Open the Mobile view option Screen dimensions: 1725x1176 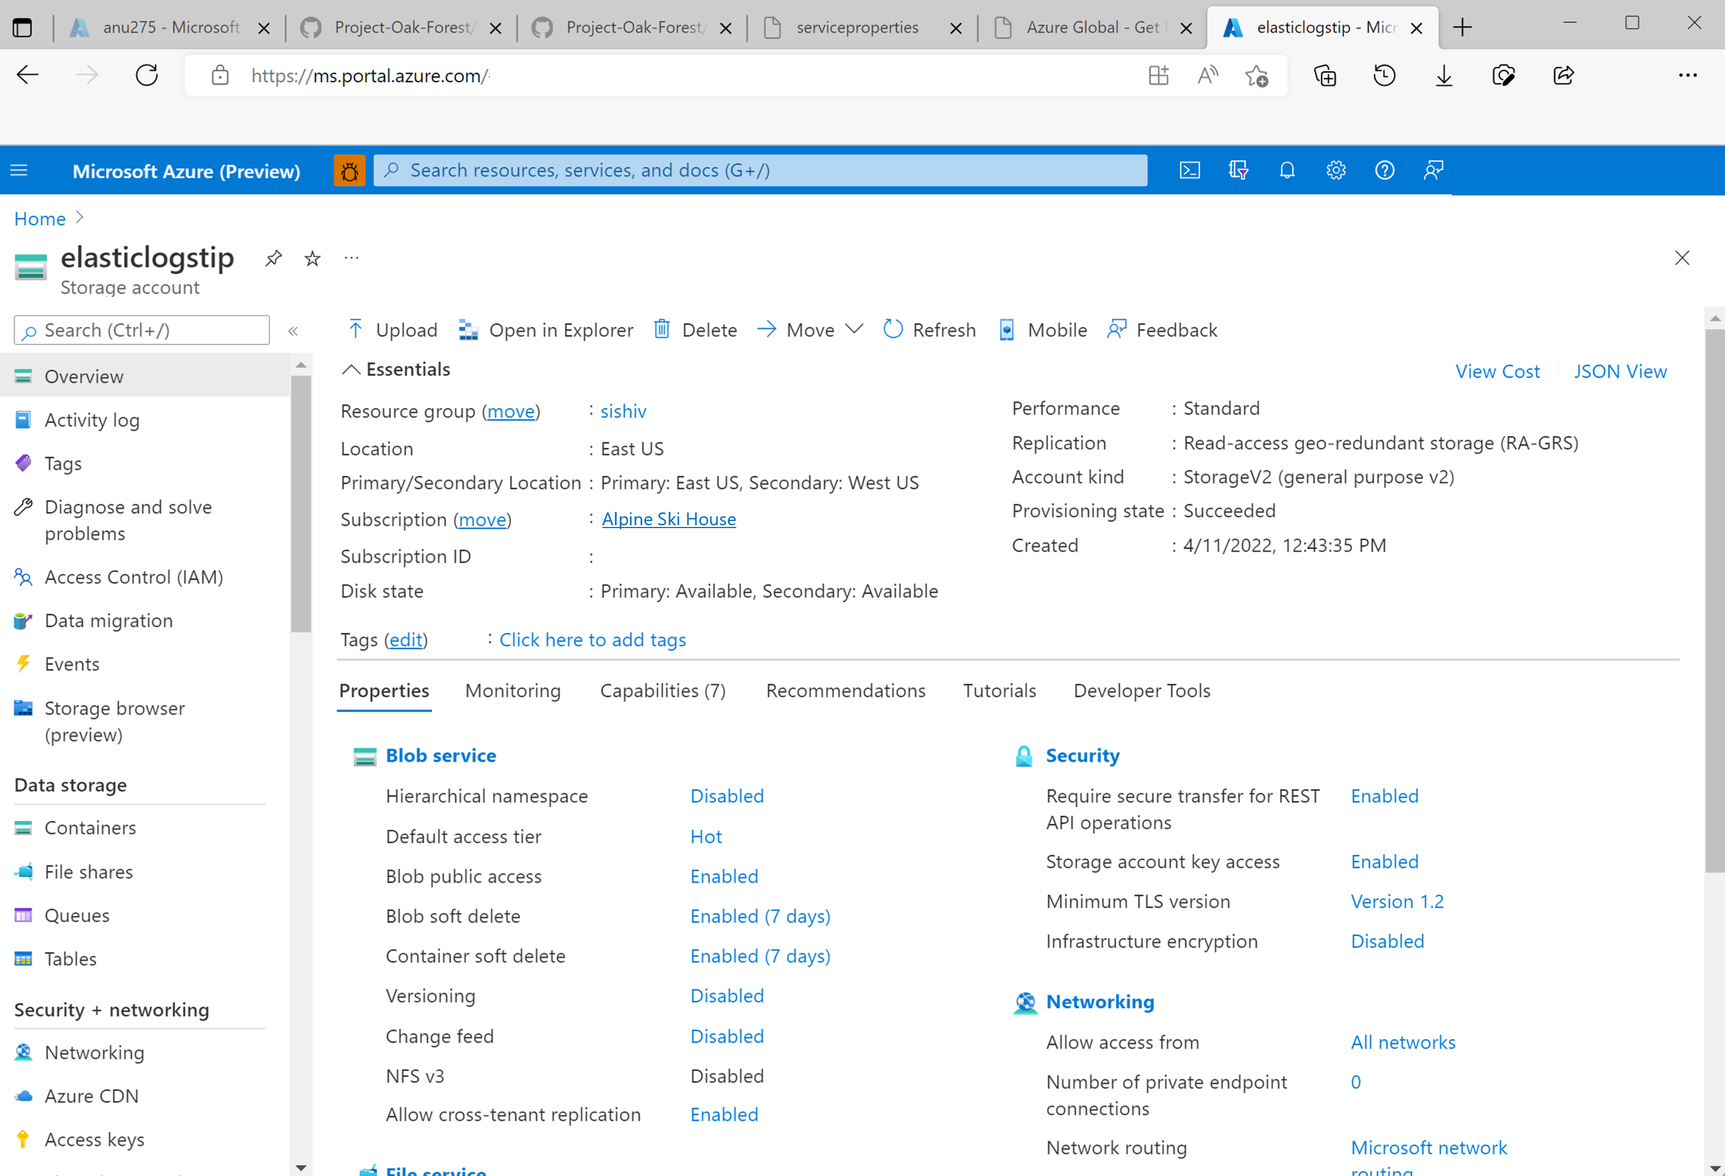point(1042,330)
